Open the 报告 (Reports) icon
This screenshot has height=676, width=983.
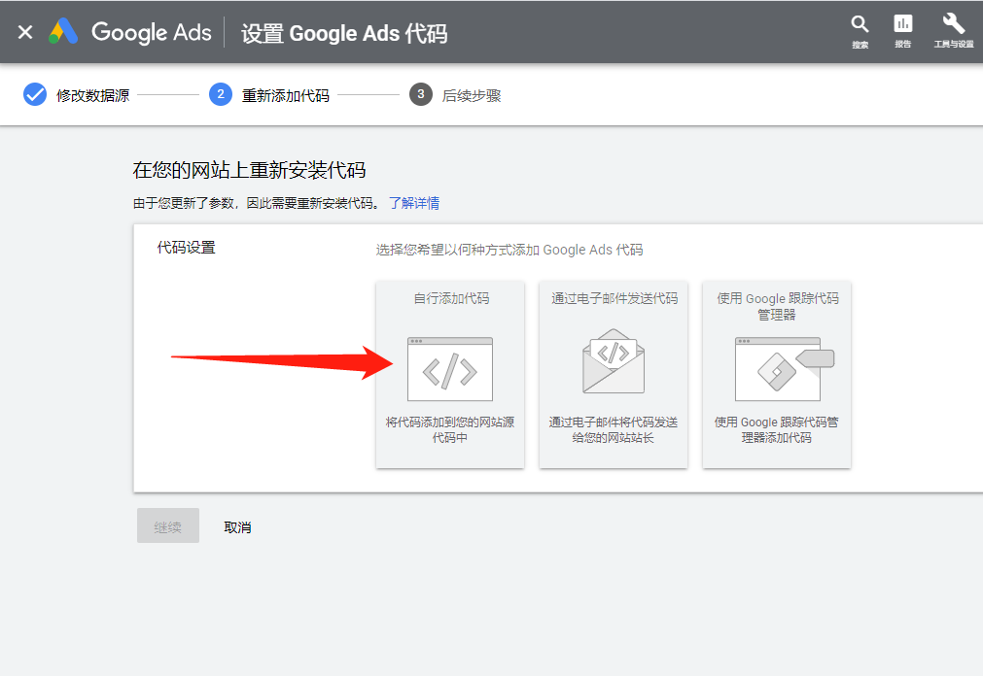(902, 25)
